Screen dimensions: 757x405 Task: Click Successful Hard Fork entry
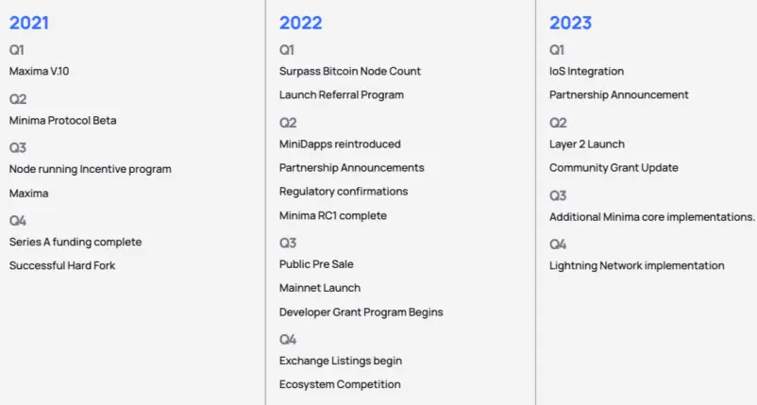pos(62,265)
